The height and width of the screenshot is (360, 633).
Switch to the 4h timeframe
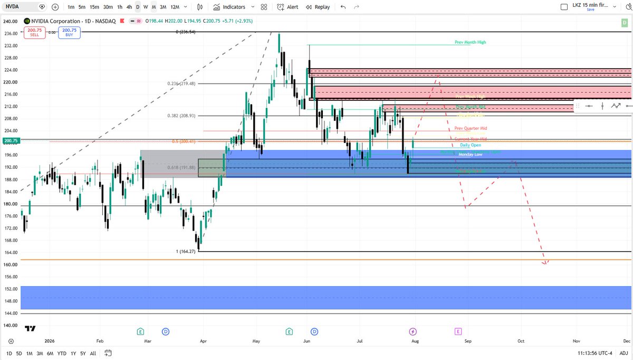click(x=129, y=7)
